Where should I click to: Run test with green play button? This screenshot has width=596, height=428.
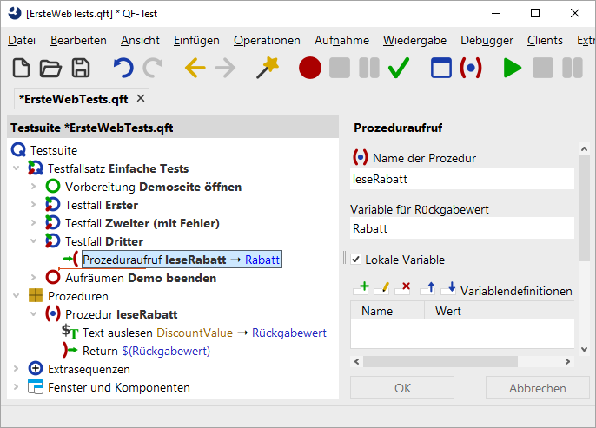[x=512, y=68]
